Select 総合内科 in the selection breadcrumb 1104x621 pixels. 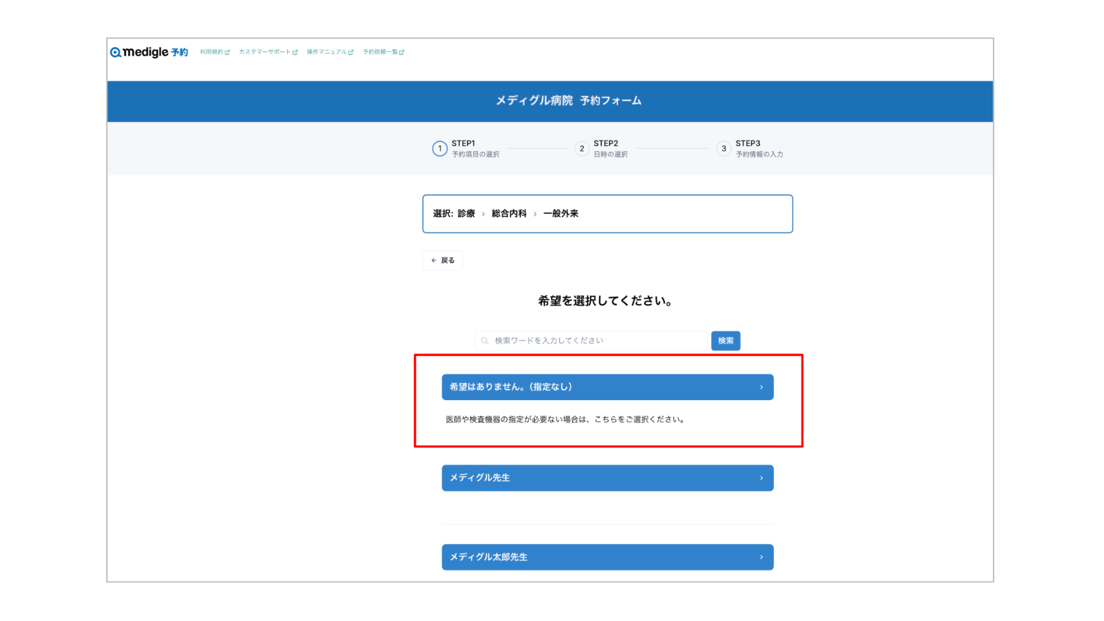tap(509, 214)
